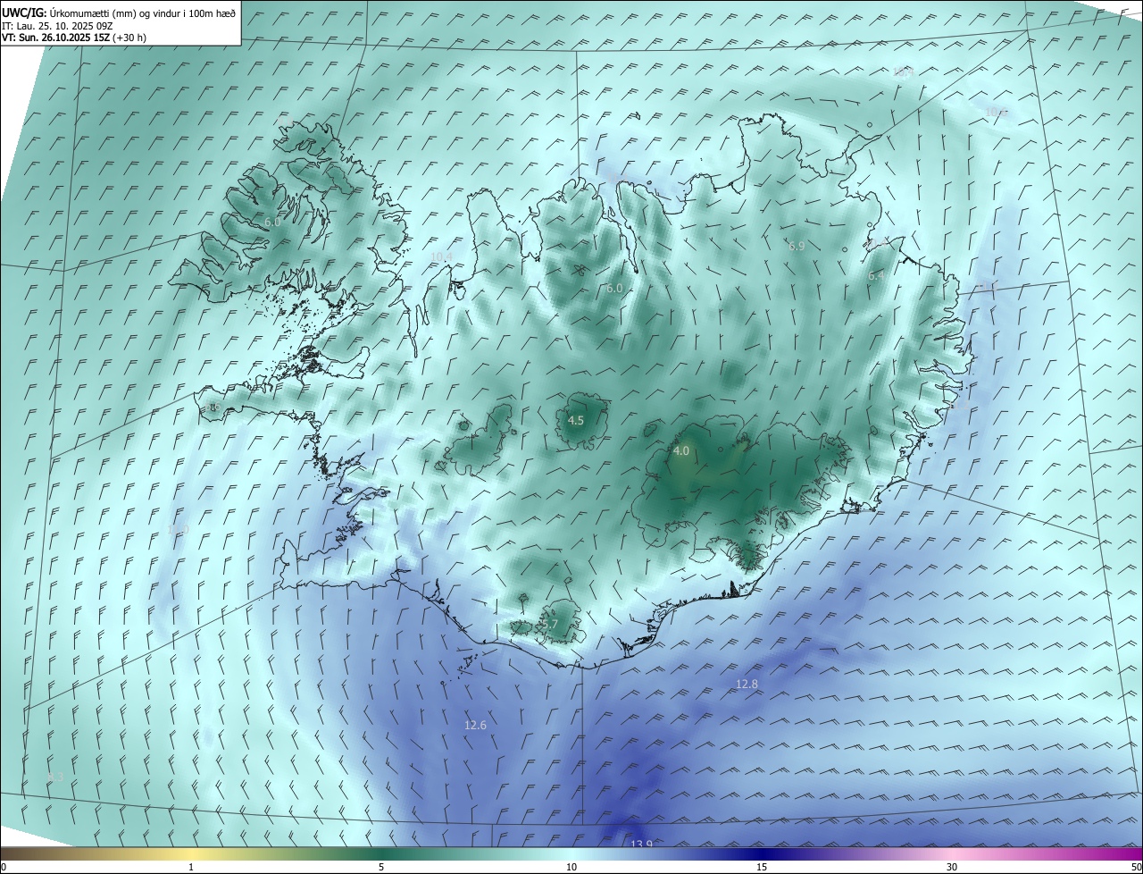Viewport: 1143px width, 874px height.
Task: Click the 'IT: Lau. 25. 10. 2025 09Z' line
Action: 56,26
